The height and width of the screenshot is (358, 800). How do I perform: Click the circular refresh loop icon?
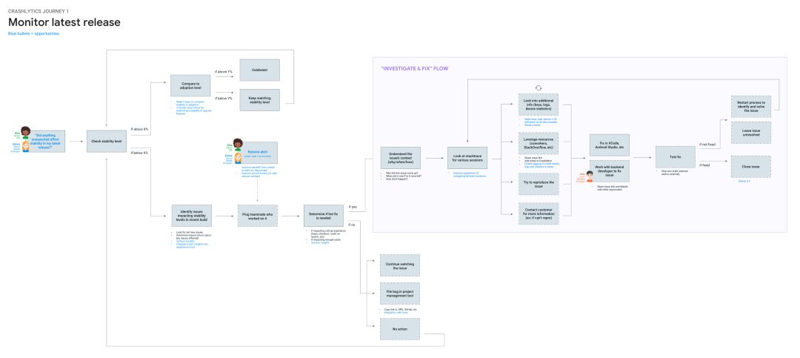point(538,88)
